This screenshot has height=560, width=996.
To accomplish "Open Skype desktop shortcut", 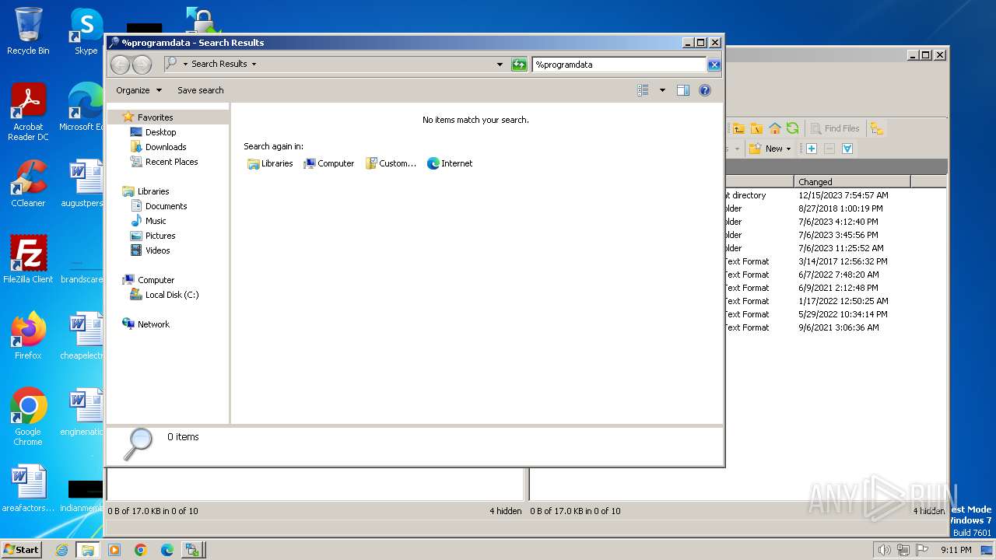I will [x=86, y=31].
